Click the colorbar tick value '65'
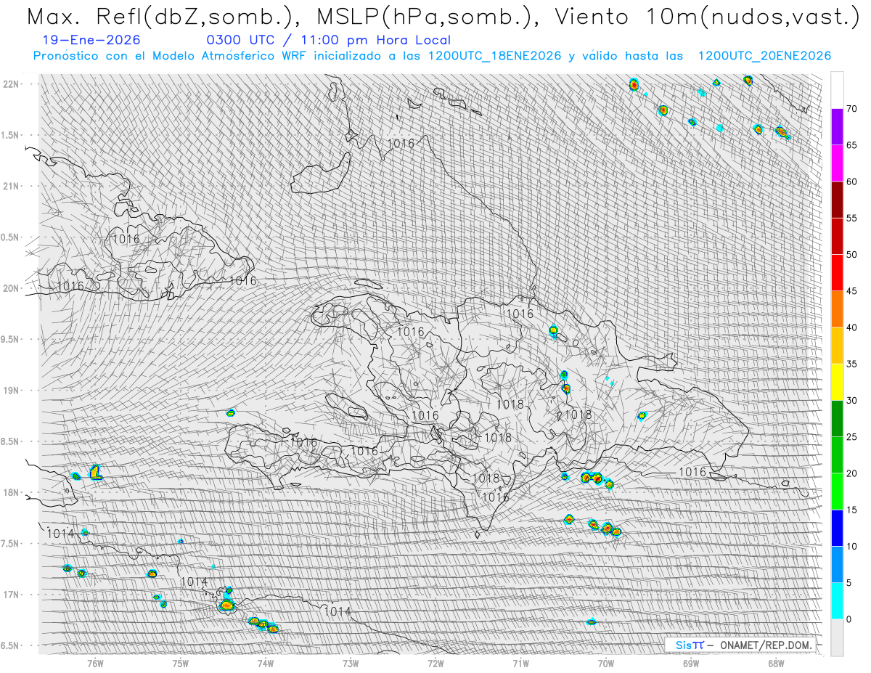This screenshot has height=673, width=871. 851,145
